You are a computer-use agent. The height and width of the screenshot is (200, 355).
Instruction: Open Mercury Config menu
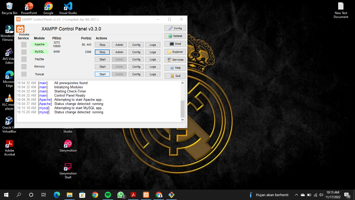click(136, 67)
